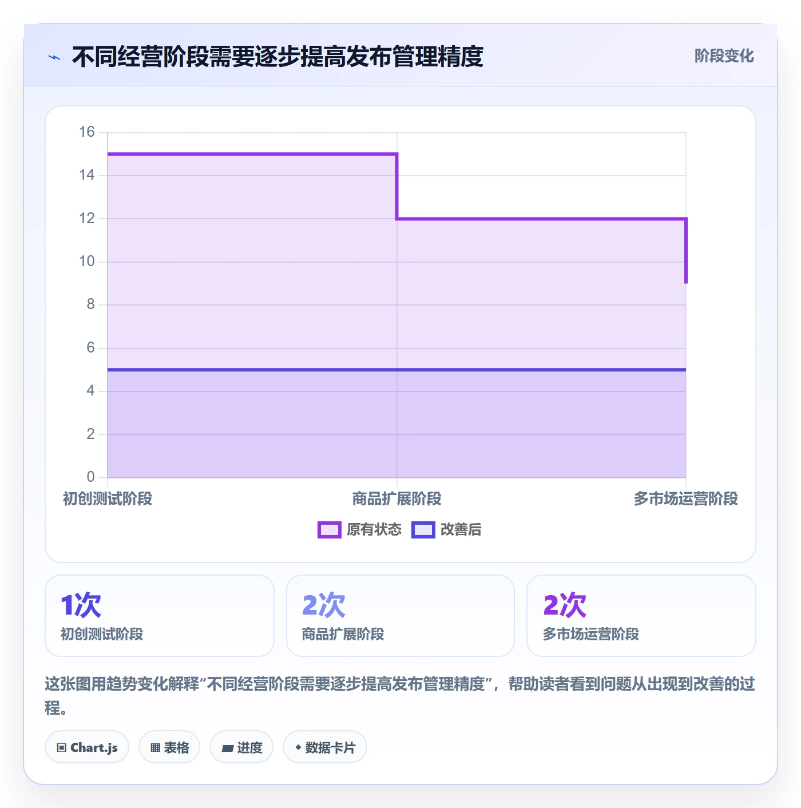Select the 表格 tag
801x808 pixels.
coord(169,747)
